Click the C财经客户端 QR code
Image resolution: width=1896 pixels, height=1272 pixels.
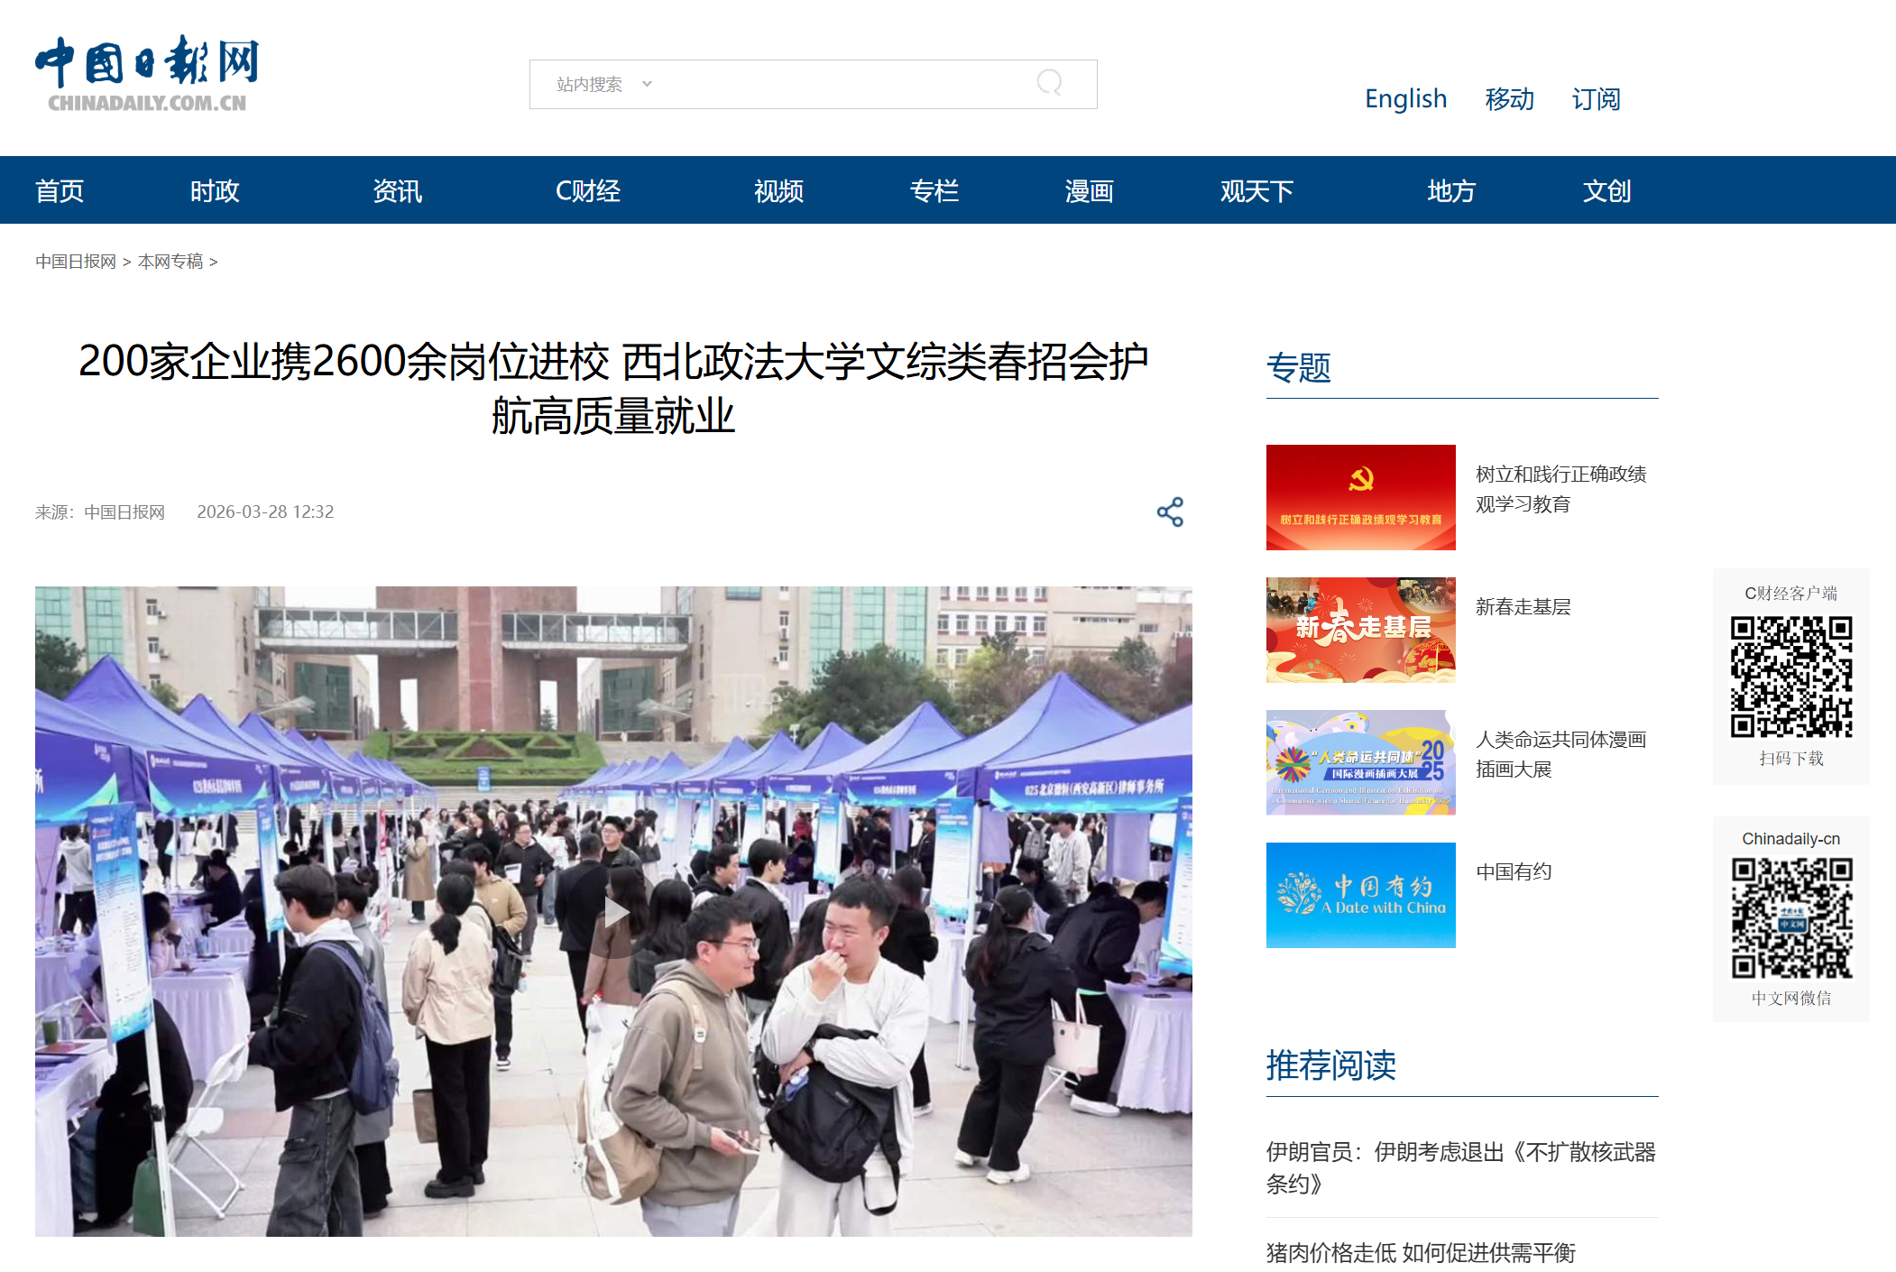point(1790,677)
